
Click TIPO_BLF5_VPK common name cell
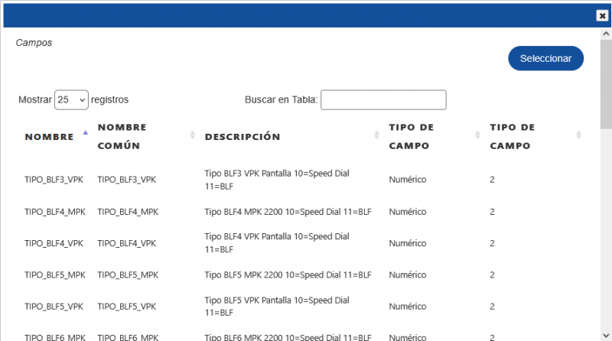127,307
